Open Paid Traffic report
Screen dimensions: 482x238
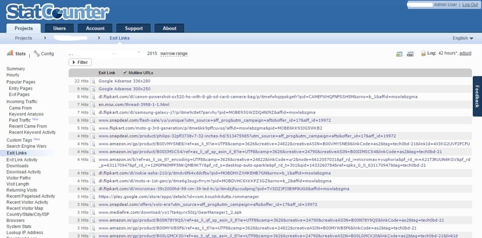click(x=20, y=120)
